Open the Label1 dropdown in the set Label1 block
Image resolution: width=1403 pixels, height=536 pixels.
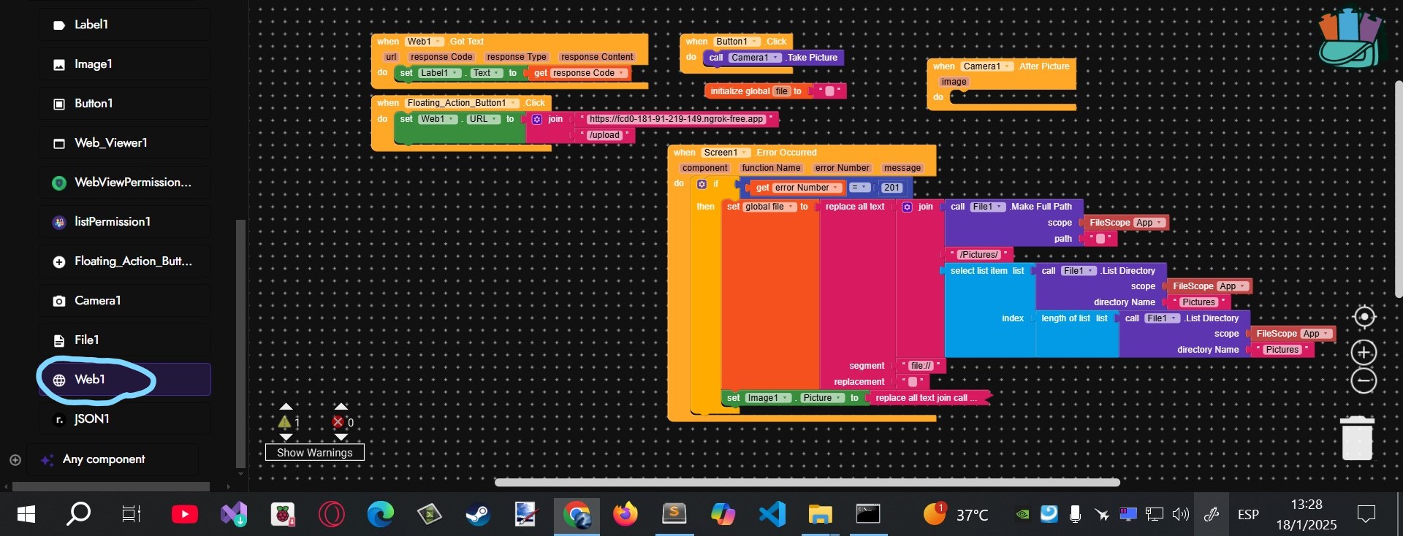(440, 73)
